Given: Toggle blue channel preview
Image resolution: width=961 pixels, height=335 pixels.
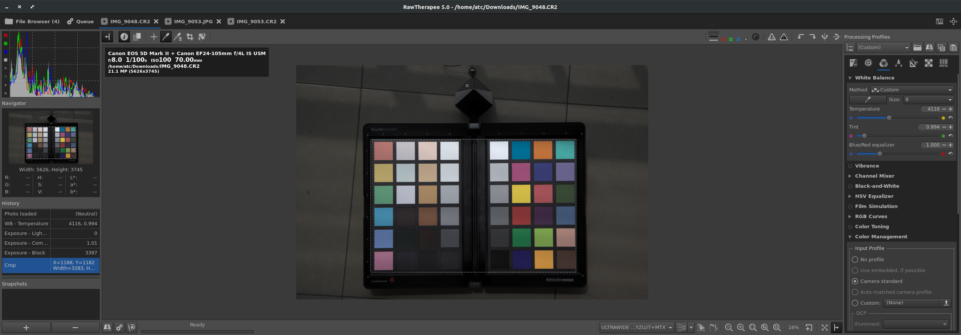Looking at the screenshot, I should [x=738, y=39].
